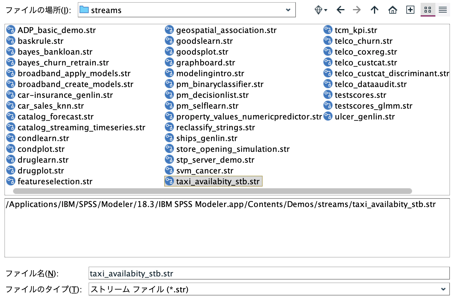
Task: Open the recent locations diamond dropdown icon
Action: coord(321,10)
